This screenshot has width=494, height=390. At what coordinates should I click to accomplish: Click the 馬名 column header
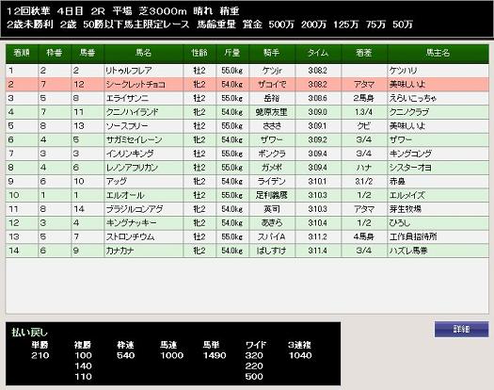pyautogui.click(x=143, y=53)
